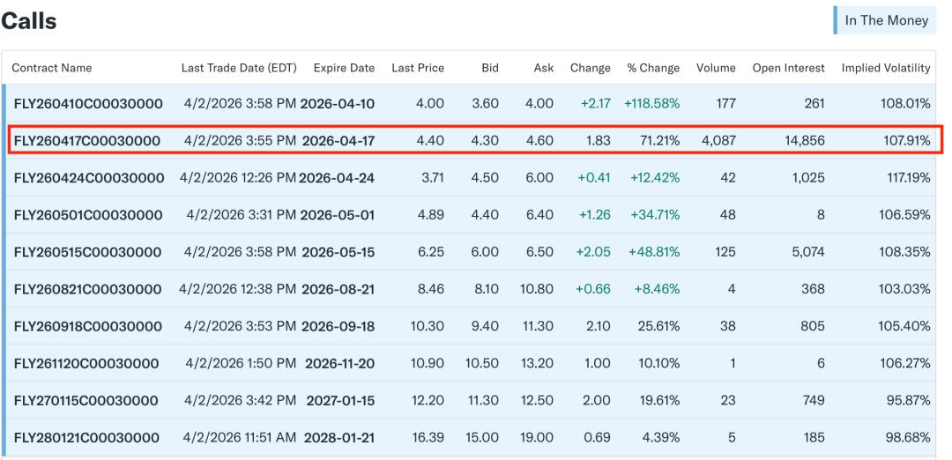
Task: Sort by the Contract Name column header
Action: [x=52, y=68]
